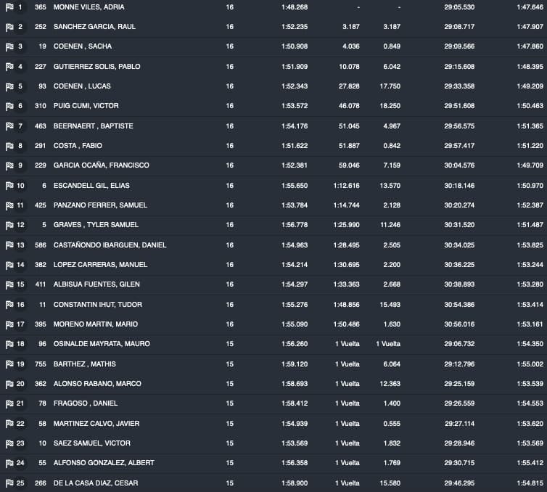This screenshot has height=492, width=547.
Task: Click race number 425 for PANZANO FERRER
Action: (40, 205)
